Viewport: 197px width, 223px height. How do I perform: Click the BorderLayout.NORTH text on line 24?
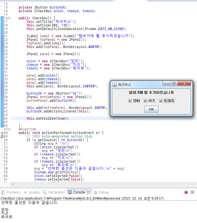(81, 47)
